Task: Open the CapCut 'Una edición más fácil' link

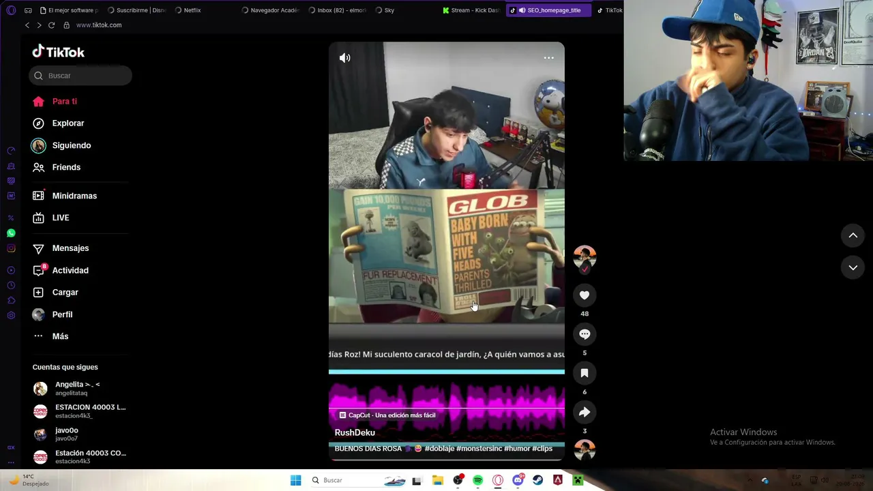Action: tap(387, 415)
